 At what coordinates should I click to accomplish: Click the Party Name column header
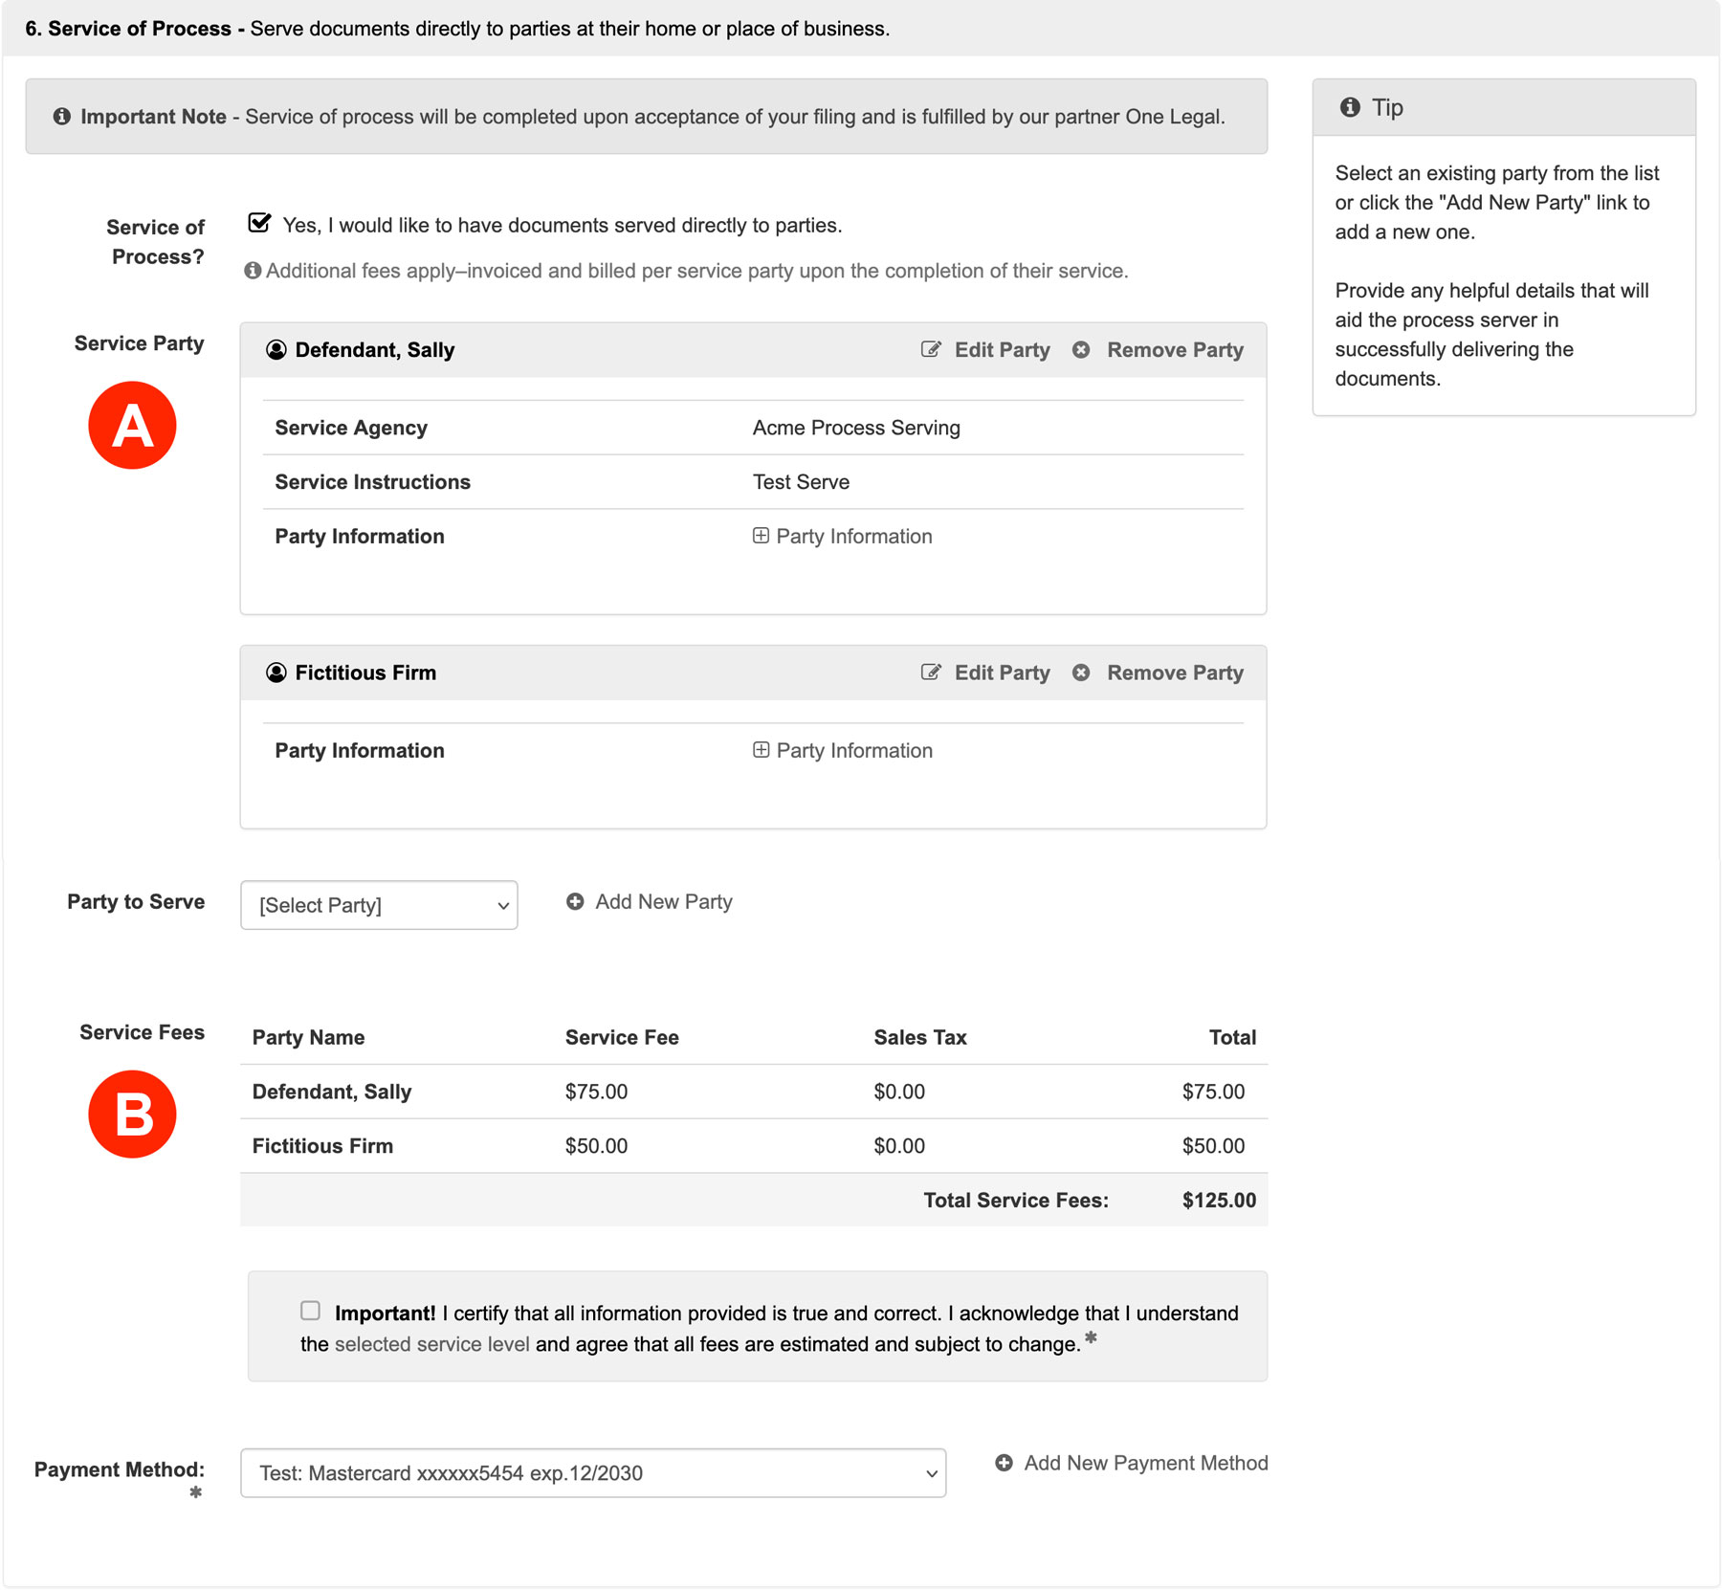(308, 1037)
